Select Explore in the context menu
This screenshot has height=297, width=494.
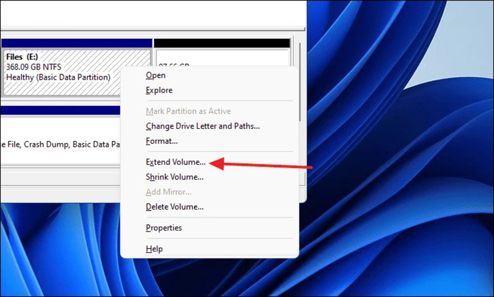(159, 91)
